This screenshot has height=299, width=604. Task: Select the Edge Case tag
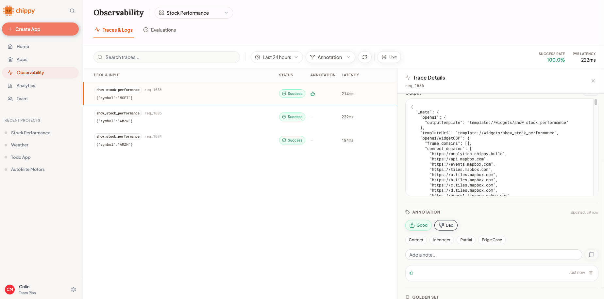(x=492, y=240)
